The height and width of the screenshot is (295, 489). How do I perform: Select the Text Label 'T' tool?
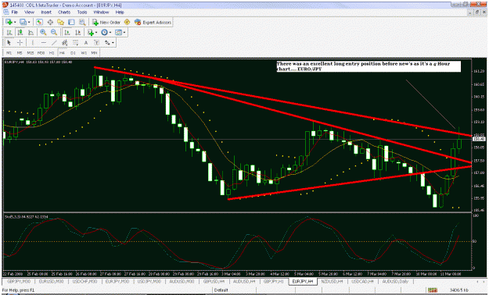(96, 43)
